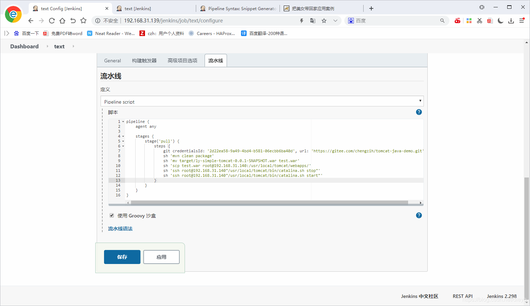Expand the address bar dropdown chevron
This screenshot has height=306, width=530.
(x=335, y=21)
